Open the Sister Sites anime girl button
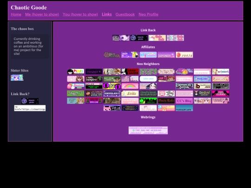The width and height of the screenshot is (251, 188). pos(17,78)
